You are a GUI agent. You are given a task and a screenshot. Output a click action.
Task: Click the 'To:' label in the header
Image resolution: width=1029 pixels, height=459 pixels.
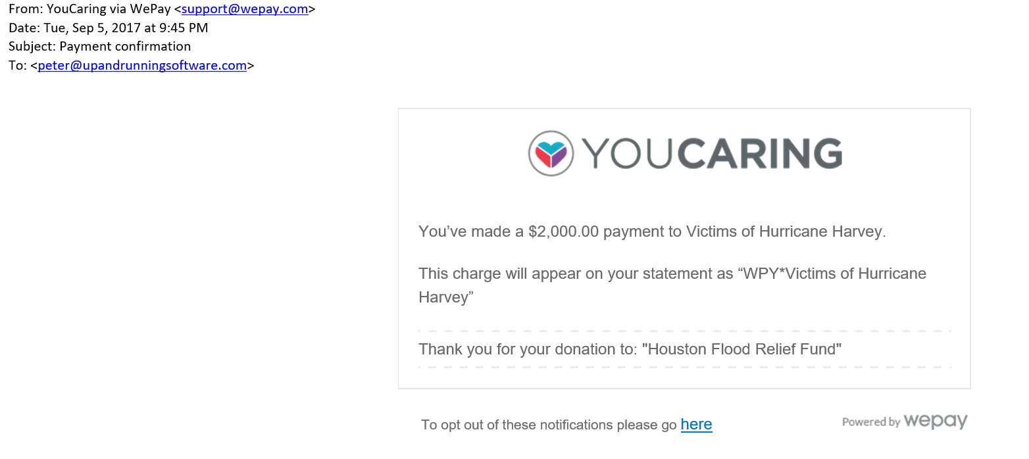(x=18, y=65)
